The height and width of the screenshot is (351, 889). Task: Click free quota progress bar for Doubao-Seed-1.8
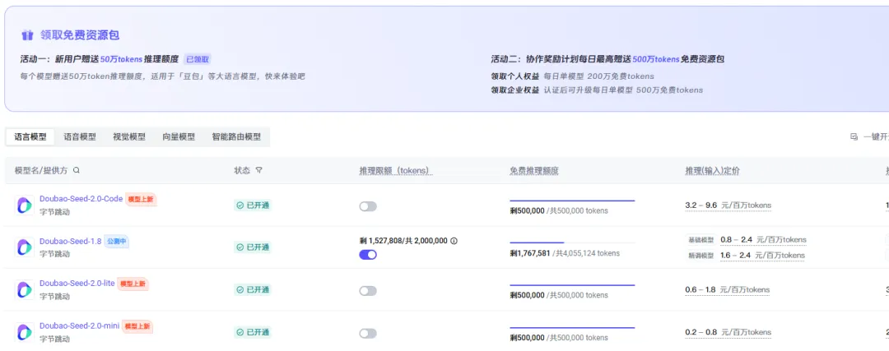click(572, 242)
